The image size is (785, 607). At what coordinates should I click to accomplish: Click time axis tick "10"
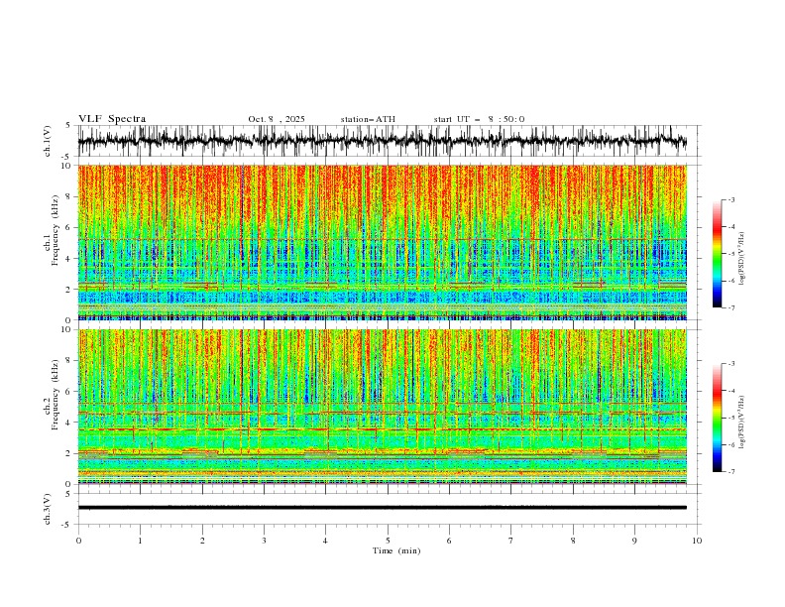click(697, 541)
